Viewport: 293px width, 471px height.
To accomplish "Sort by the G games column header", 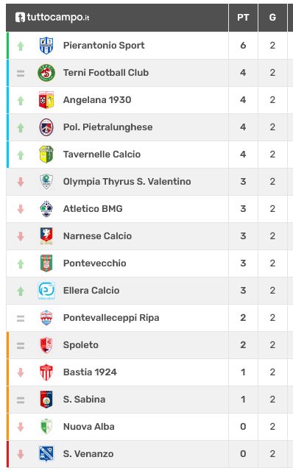I will point(272,18).
